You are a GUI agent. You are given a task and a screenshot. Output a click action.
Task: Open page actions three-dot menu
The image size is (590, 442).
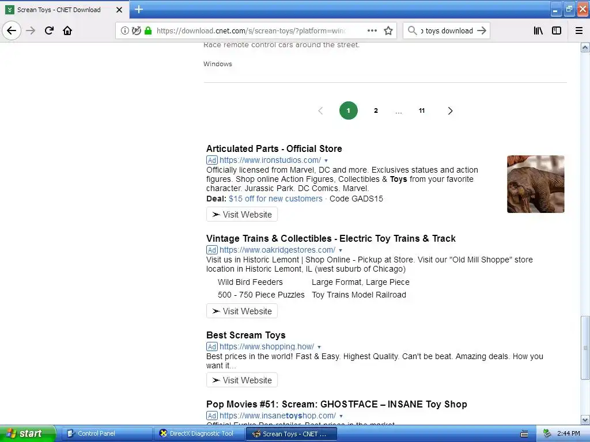click(372, 31)
